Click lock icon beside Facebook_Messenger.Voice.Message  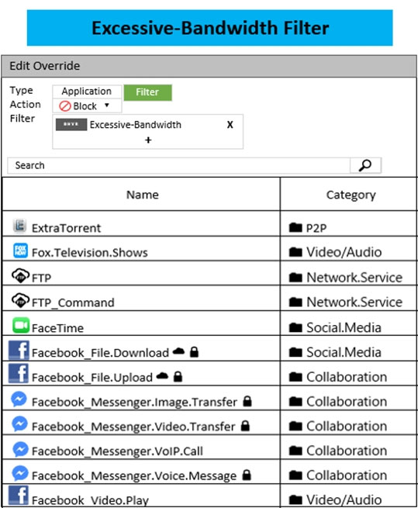[247, 475]
